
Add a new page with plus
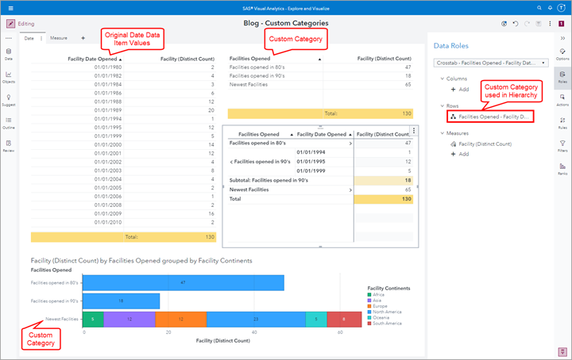[x=83, y=38]
